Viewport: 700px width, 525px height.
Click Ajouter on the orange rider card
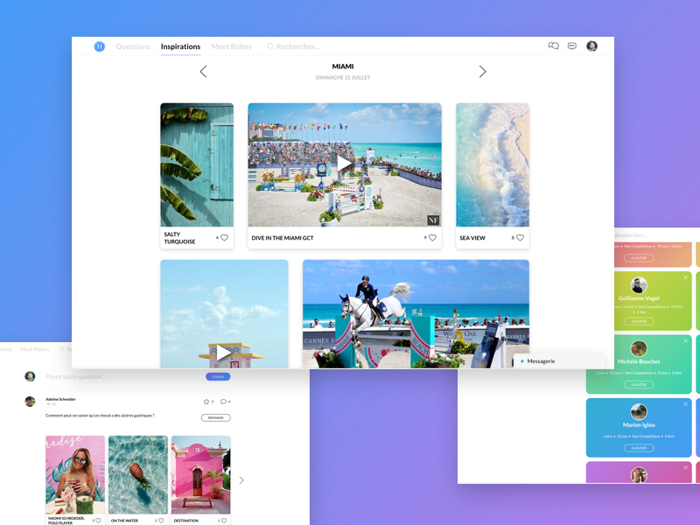pyautogui.click(x=639, y=258)
